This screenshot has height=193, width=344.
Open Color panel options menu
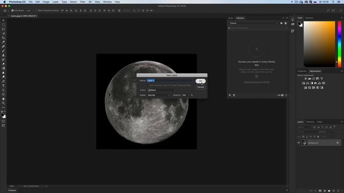[342, 18]
